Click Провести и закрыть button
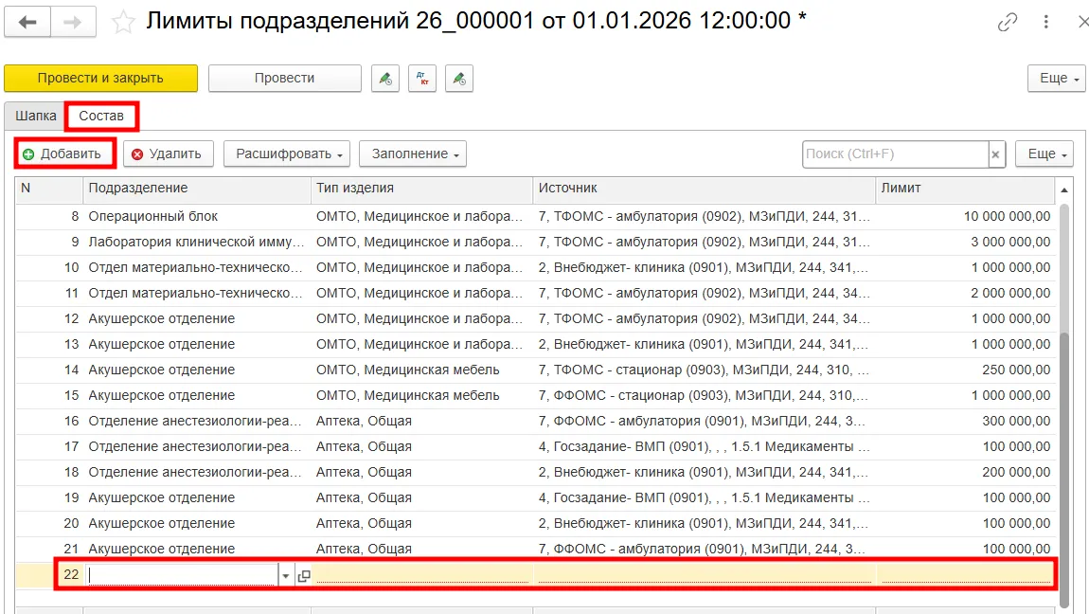 100,79
